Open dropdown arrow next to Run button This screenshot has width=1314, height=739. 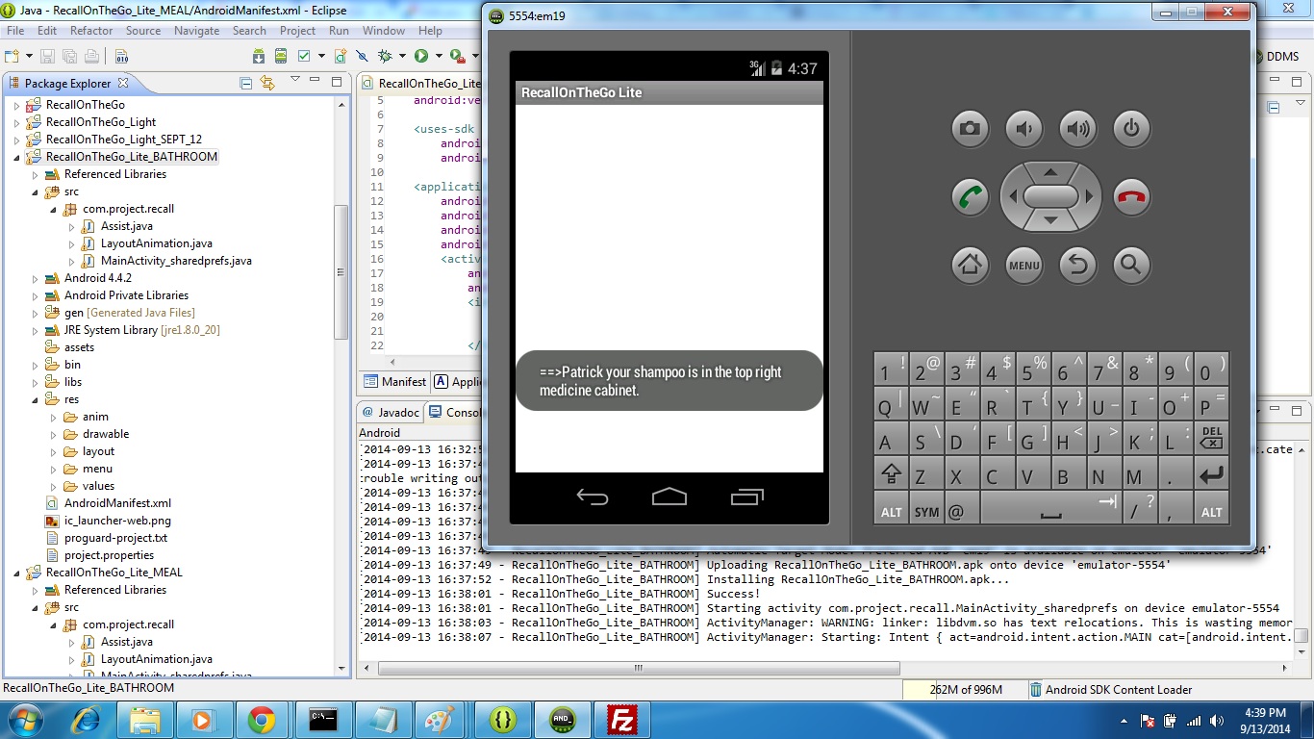[439, 57]
